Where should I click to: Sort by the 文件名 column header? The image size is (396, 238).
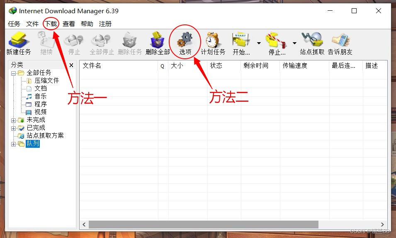(x=119, y=66)
